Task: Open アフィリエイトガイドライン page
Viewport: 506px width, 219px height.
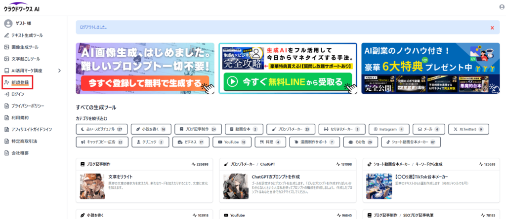Action: click(x=32, y=129)
